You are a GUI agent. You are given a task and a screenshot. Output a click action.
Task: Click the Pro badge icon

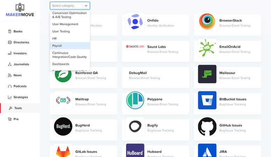click(10, 119)
